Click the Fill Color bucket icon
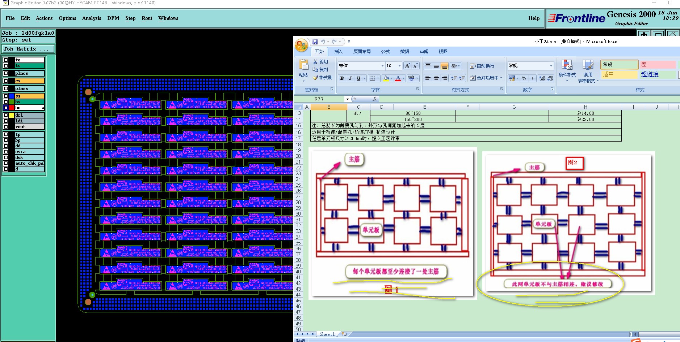Image resolution: width=680 pixels, height=342 pixels. click(x=386, y=78)
